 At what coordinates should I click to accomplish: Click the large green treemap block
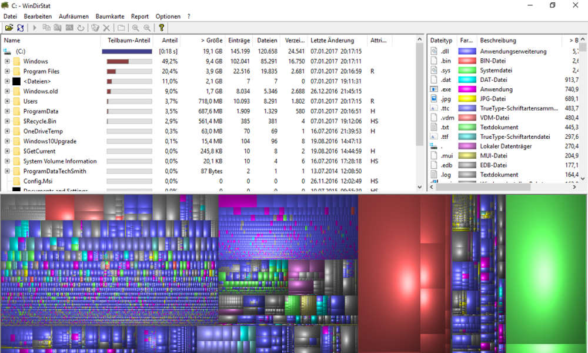tap(546, 269)
